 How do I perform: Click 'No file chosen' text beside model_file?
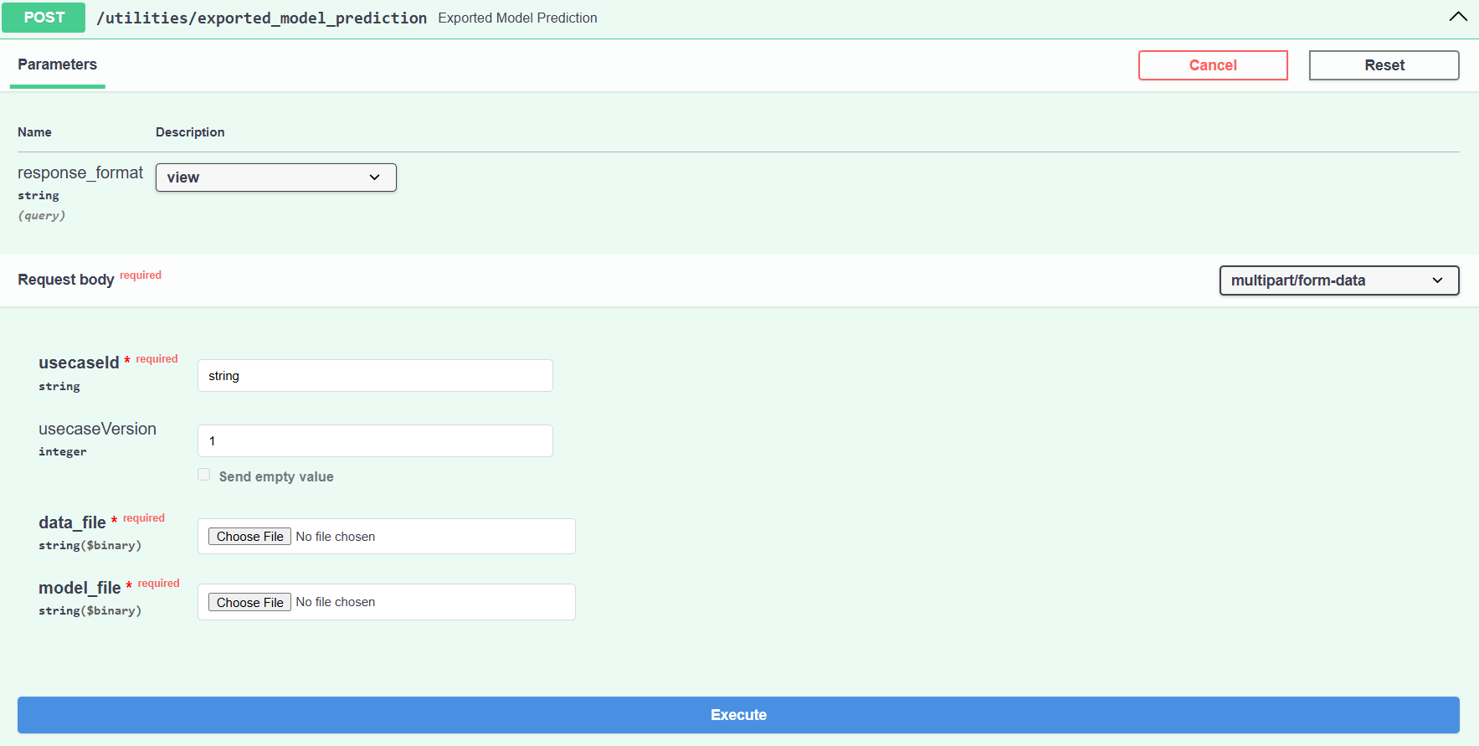336,602
